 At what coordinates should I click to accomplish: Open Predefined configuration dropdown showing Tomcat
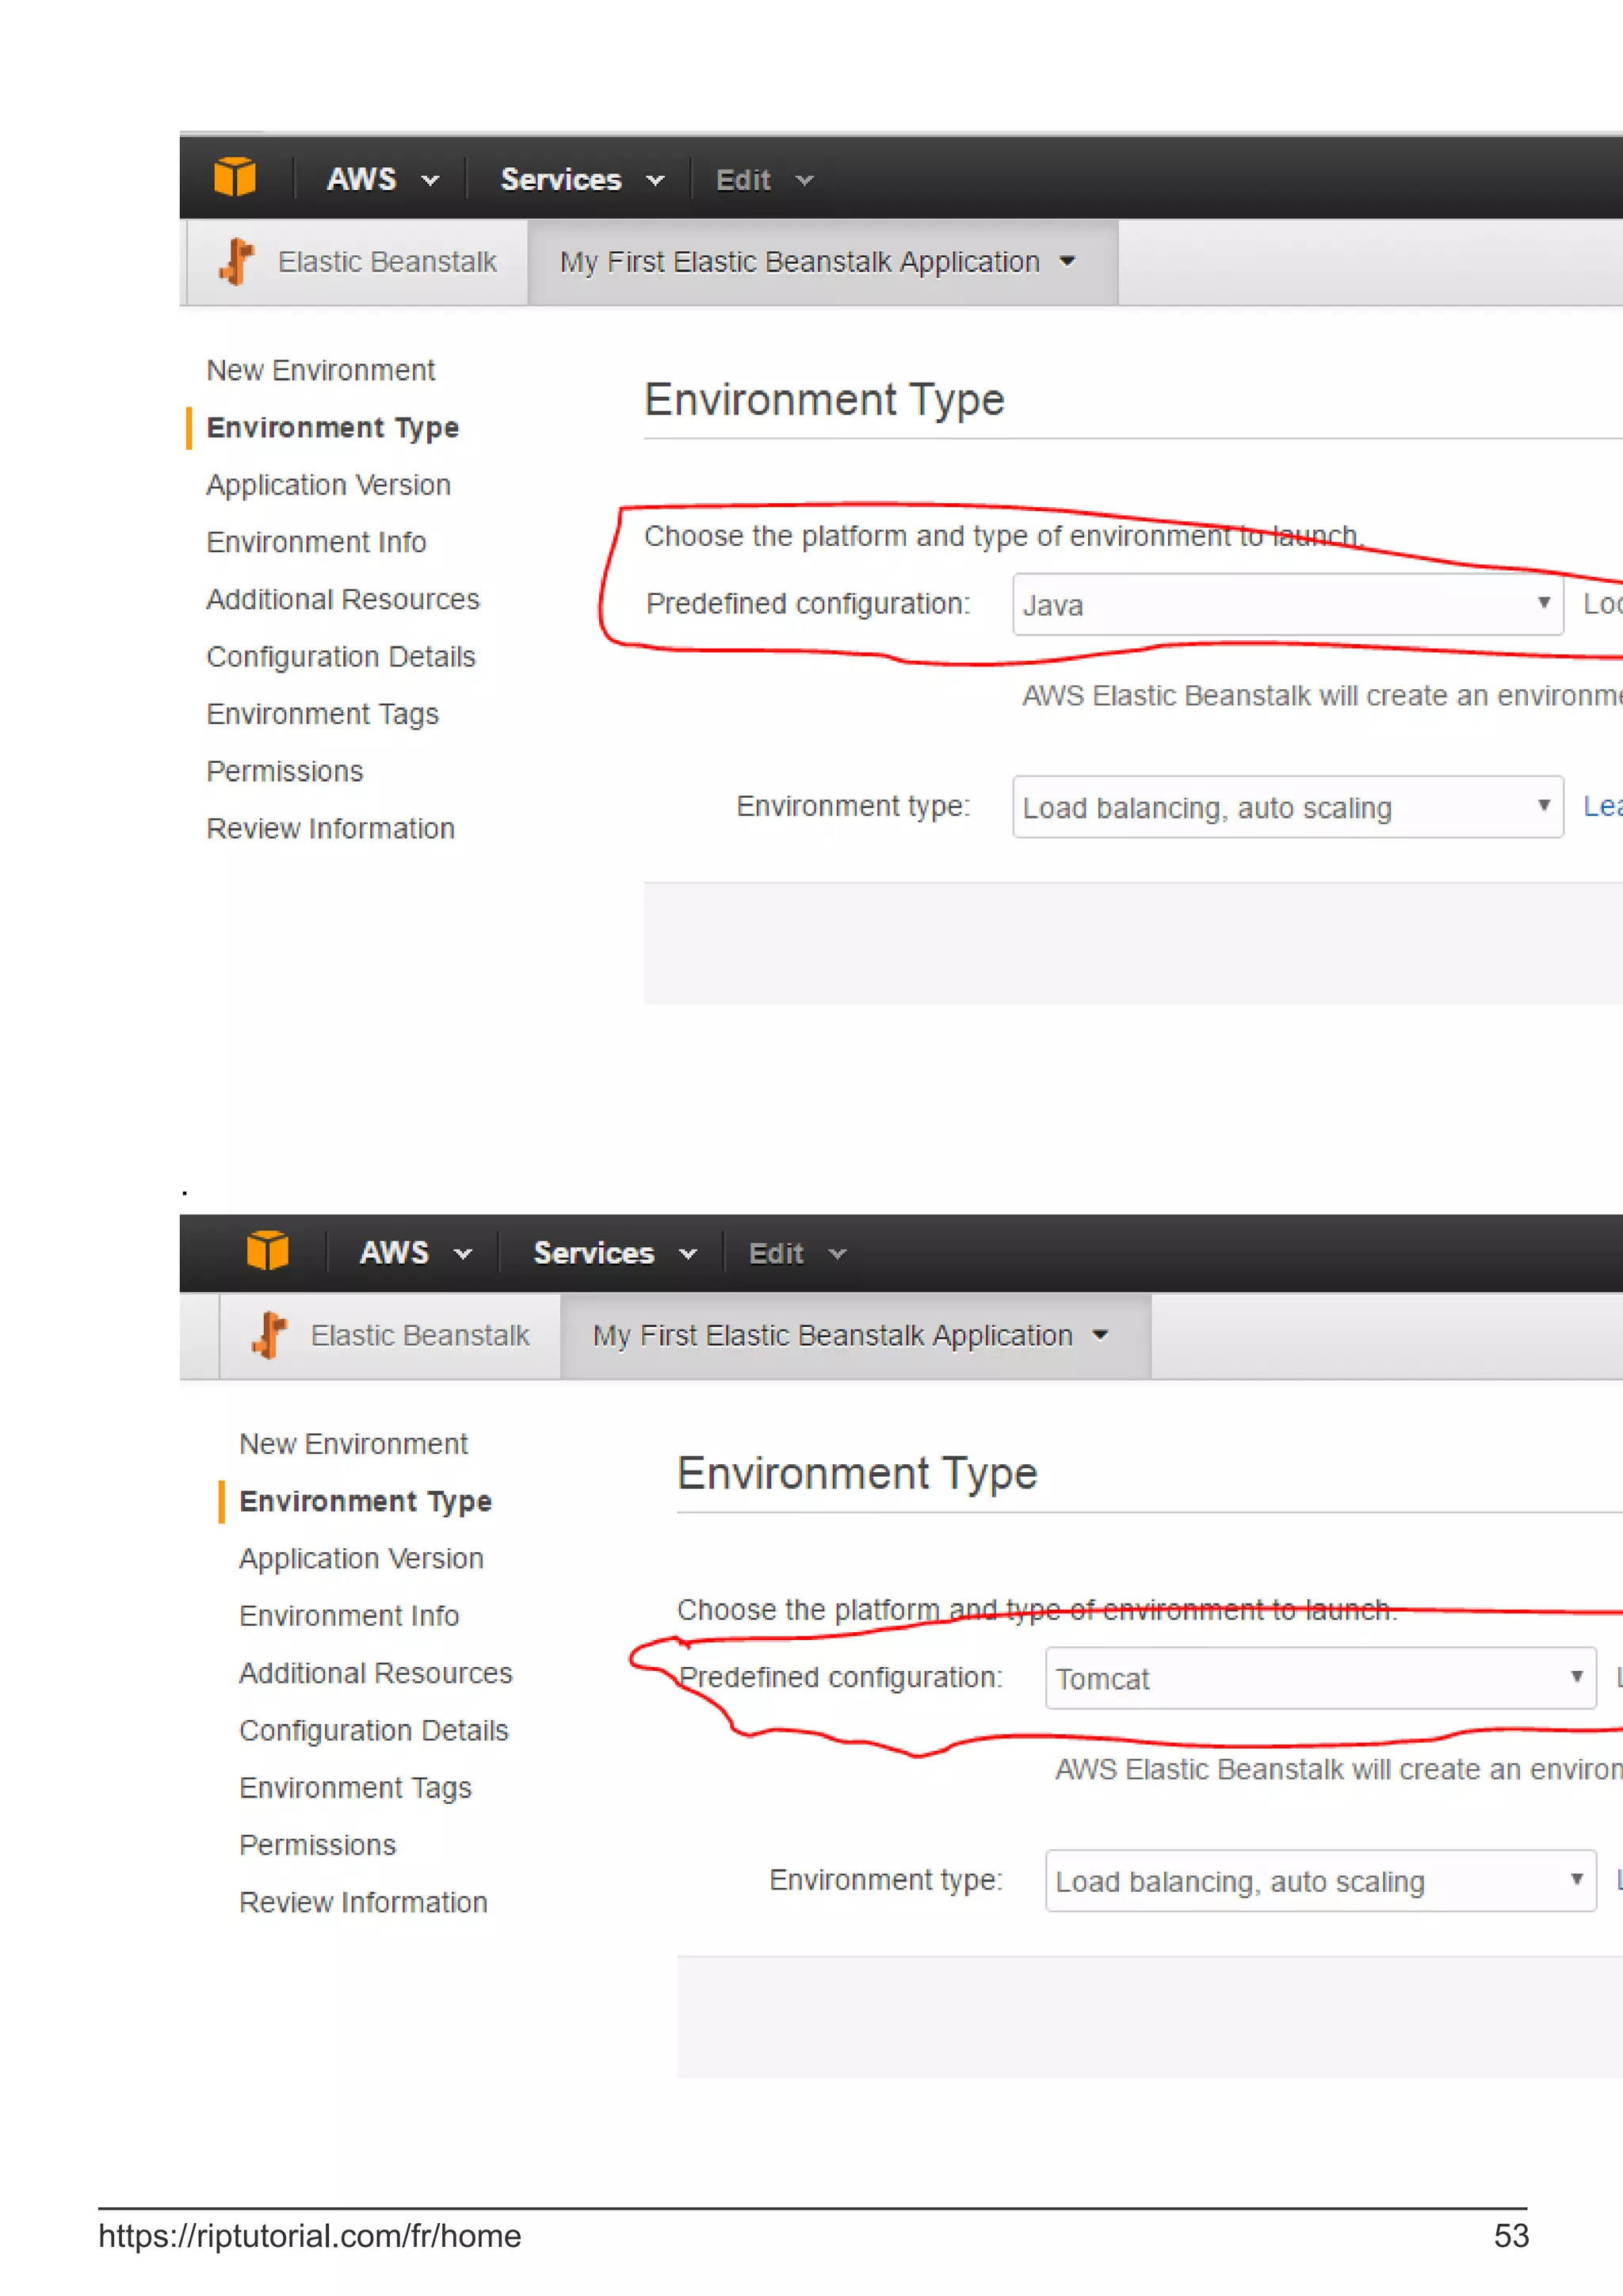(1321, 1678)
